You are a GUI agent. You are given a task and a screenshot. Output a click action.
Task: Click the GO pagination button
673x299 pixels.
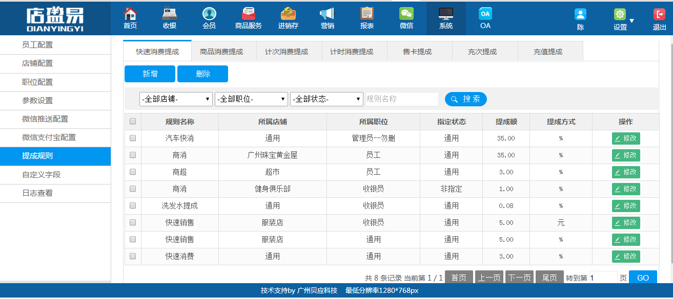tap(643, 278)
